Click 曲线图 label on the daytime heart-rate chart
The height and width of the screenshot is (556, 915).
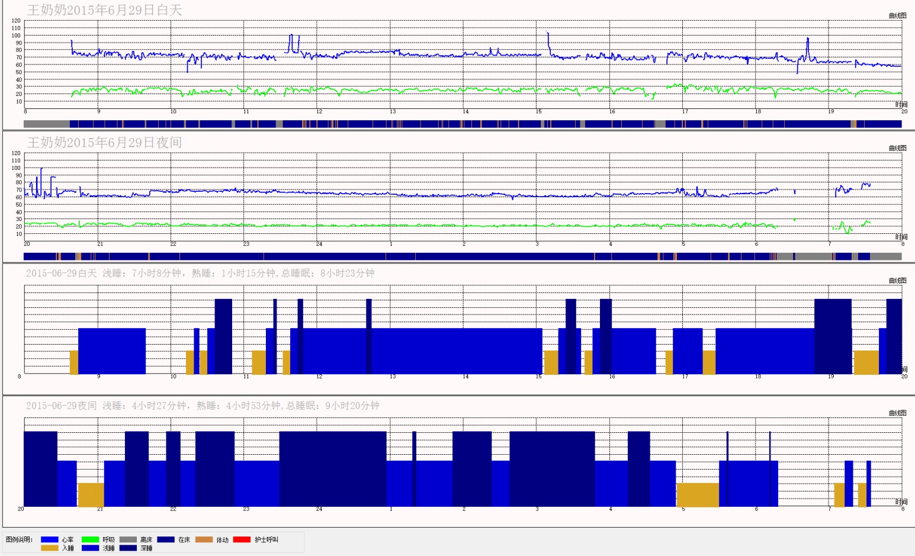[897, 15]
